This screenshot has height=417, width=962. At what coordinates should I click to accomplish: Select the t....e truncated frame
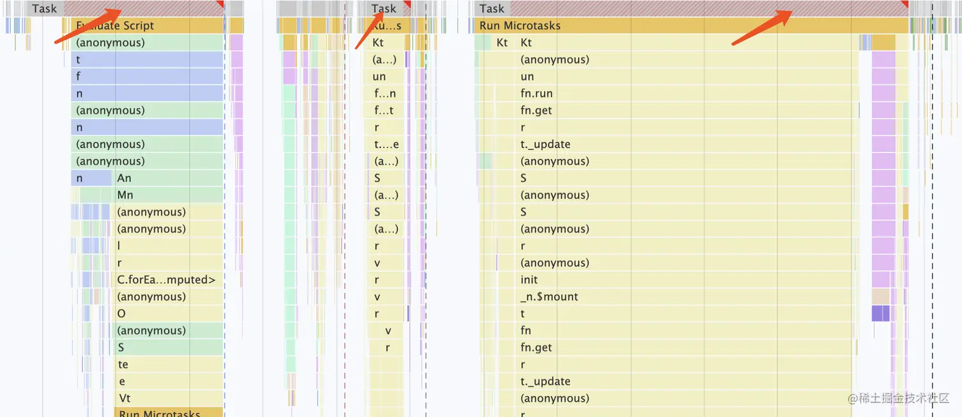(386, 144)
